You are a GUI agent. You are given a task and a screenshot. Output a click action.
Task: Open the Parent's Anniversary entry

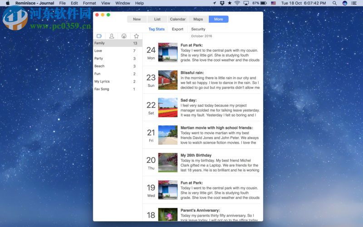[201, 213]
